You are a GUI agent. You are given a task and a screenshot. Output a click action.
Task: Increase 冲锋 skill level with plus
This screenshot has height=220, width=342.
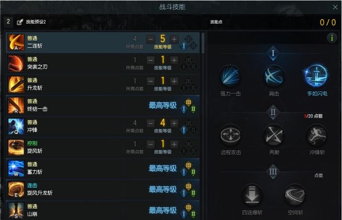[174, 123]
